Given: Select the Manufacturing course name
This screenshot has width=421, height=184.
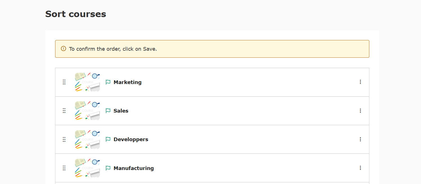Looking at the screenshot, I should coord(133,168).
